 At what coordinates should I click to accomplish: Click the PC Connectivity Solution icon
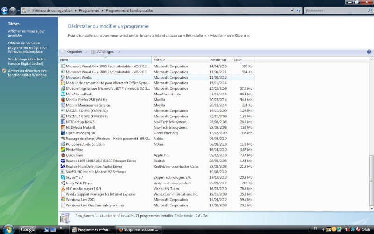(x=63, y=144)
